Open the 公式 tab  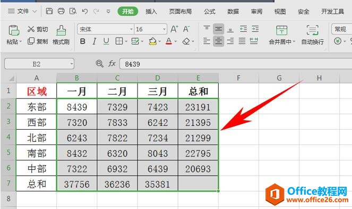click(210, 12)
